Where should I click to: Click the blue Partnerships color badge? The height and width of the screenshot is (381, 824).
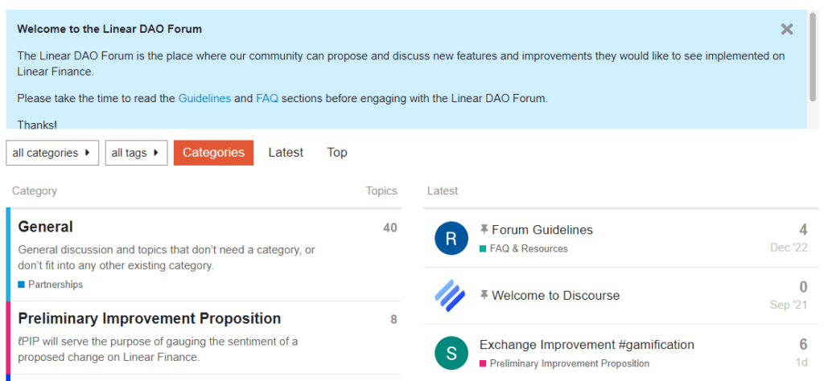pos(22,285)
